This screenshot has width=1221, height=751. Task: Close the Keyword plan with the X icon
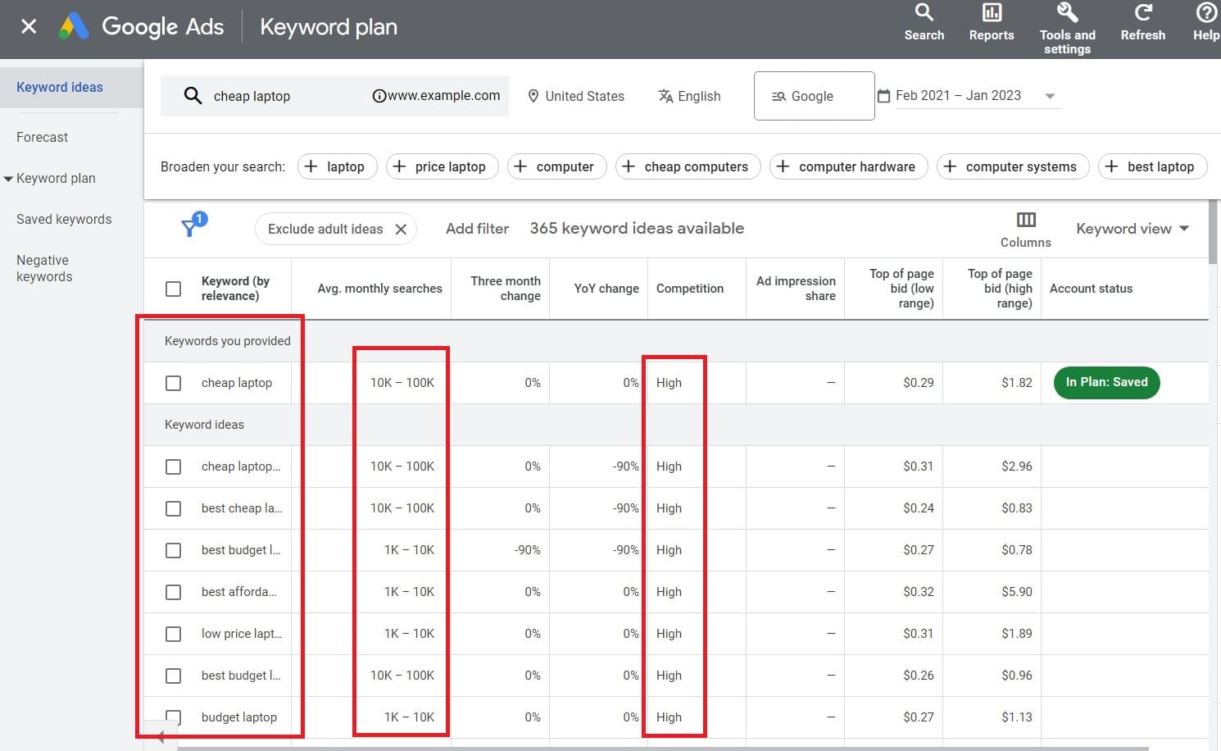[x=29, y=26]
